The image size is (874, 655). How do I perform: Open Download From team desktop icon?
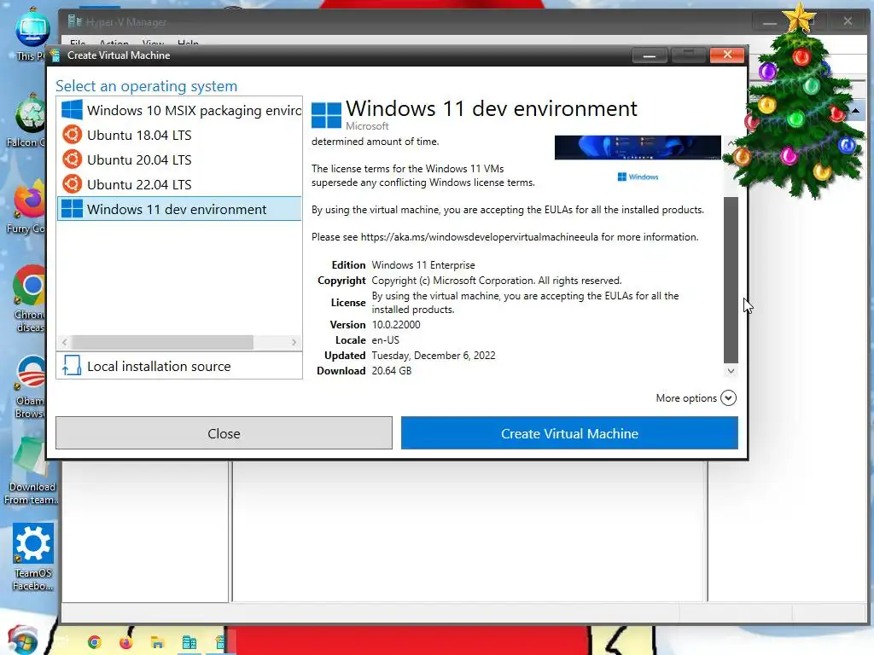coord(32,471)
